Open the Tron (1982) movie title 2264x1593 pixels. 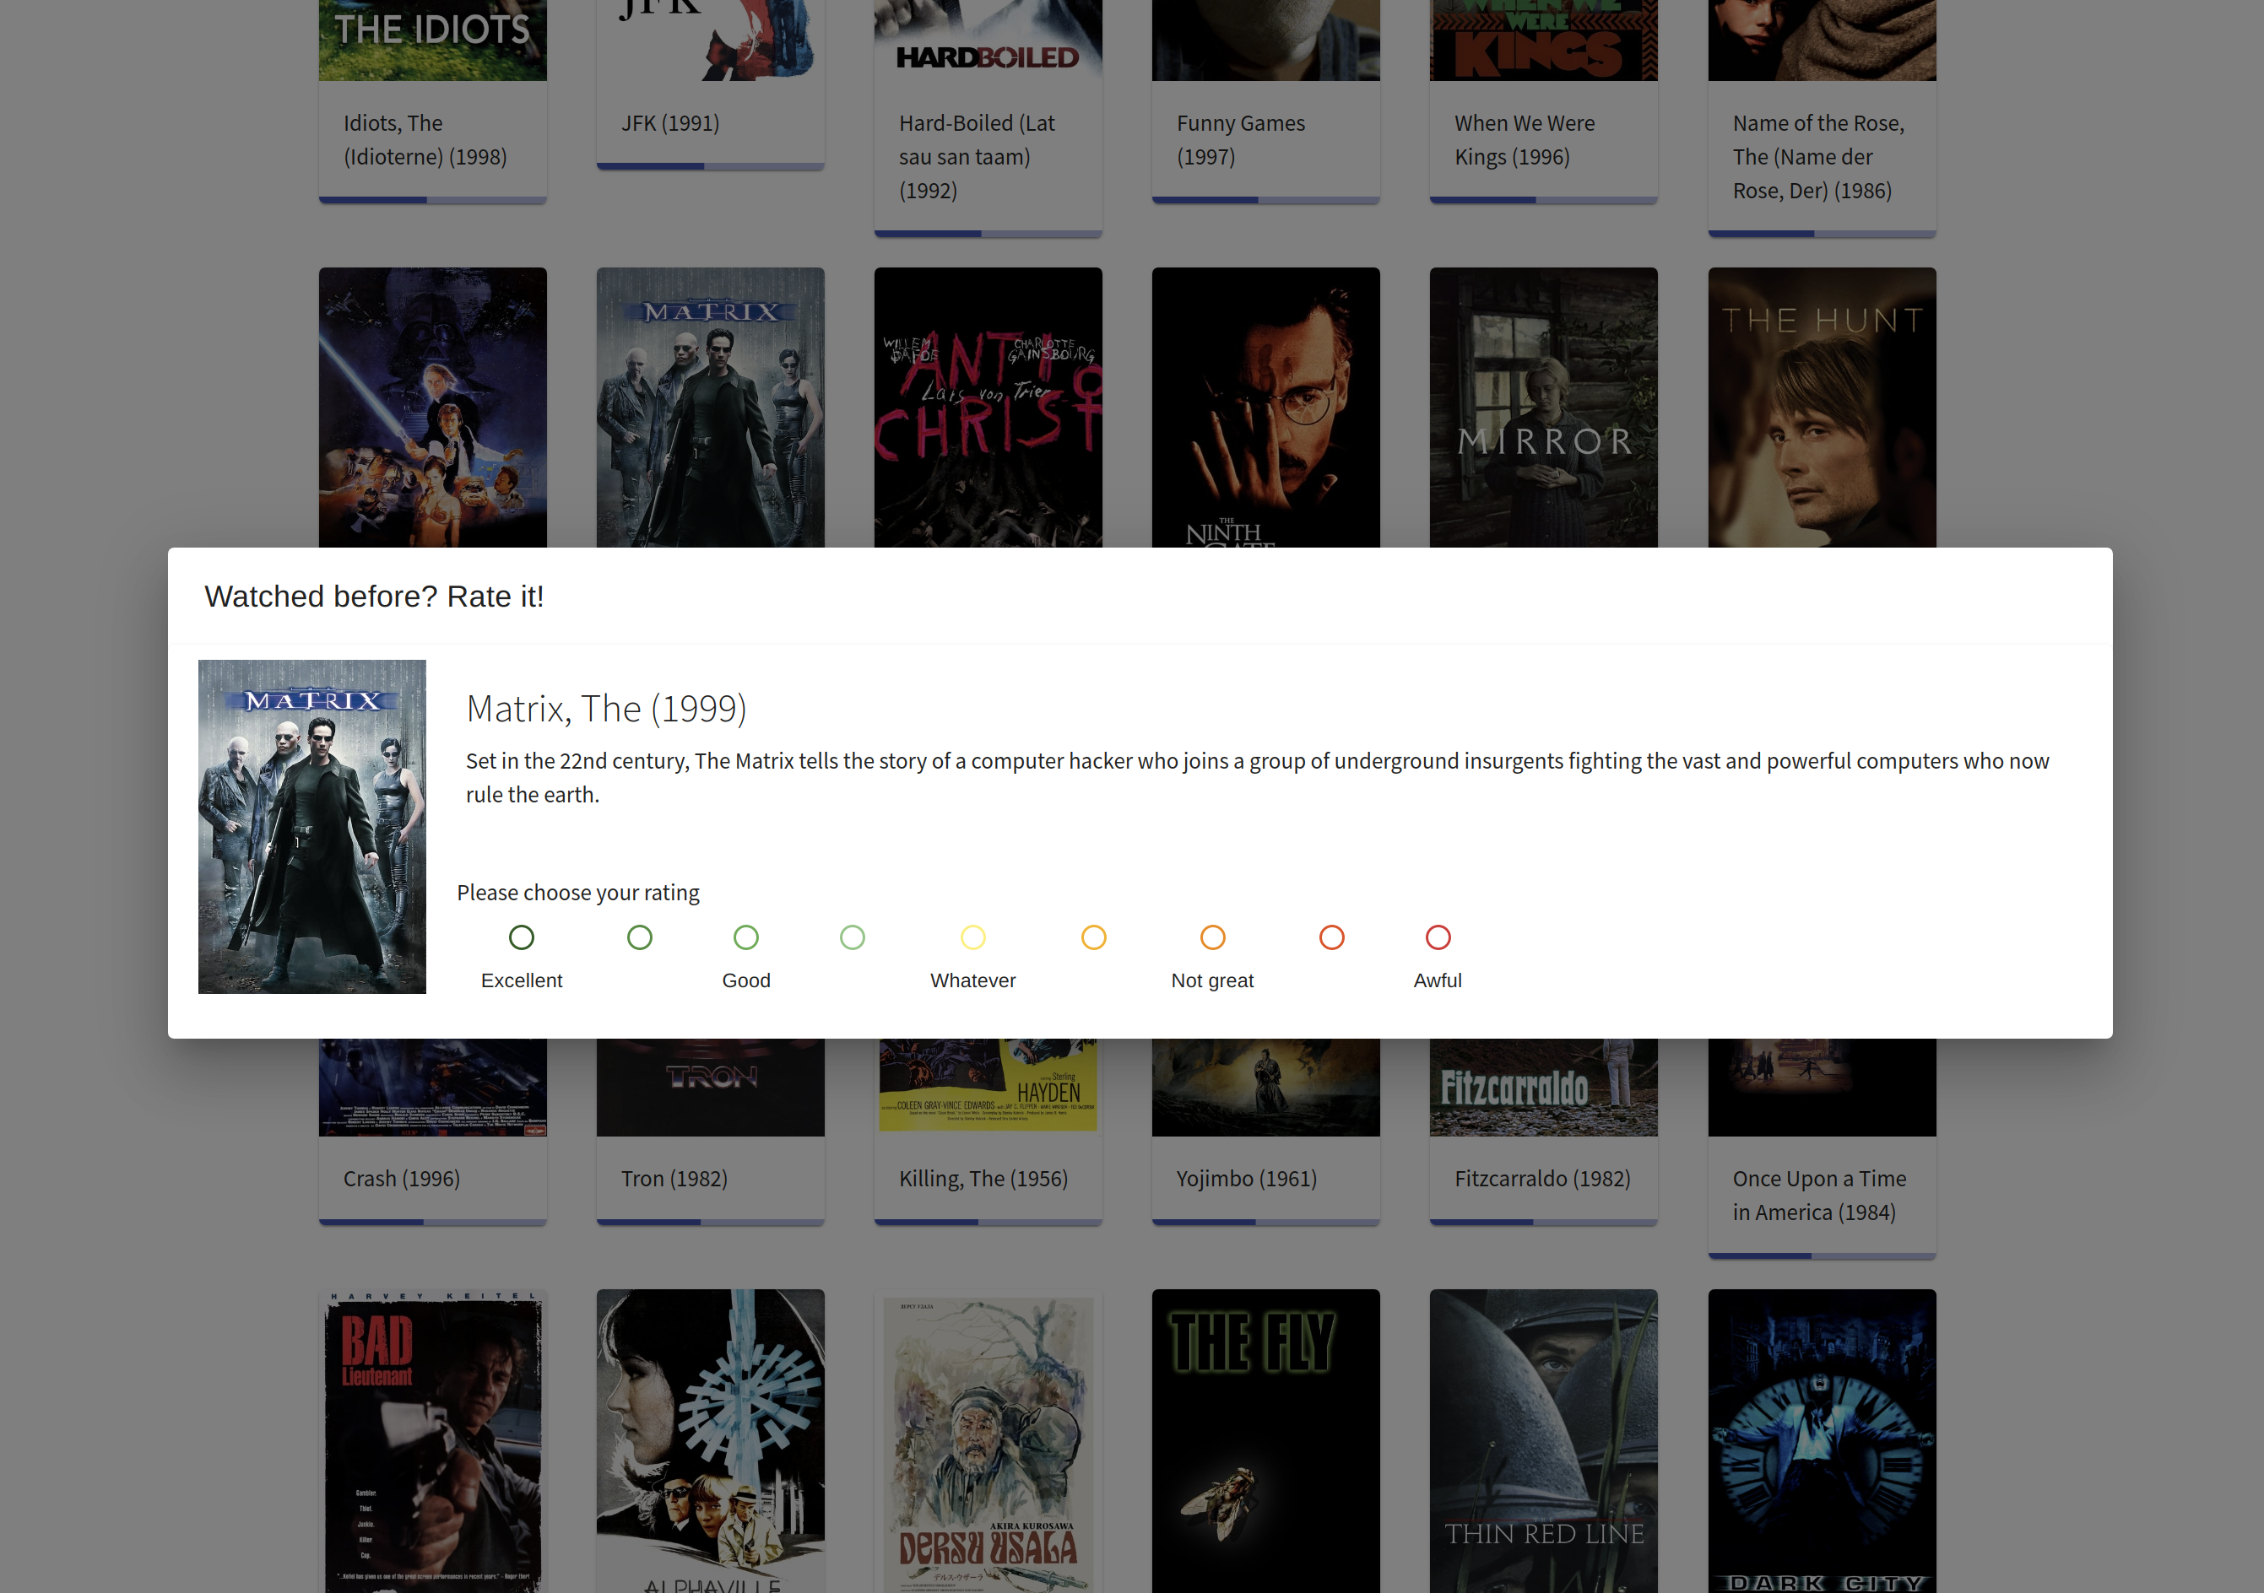pyautogui.click(x=674, y=1179)
